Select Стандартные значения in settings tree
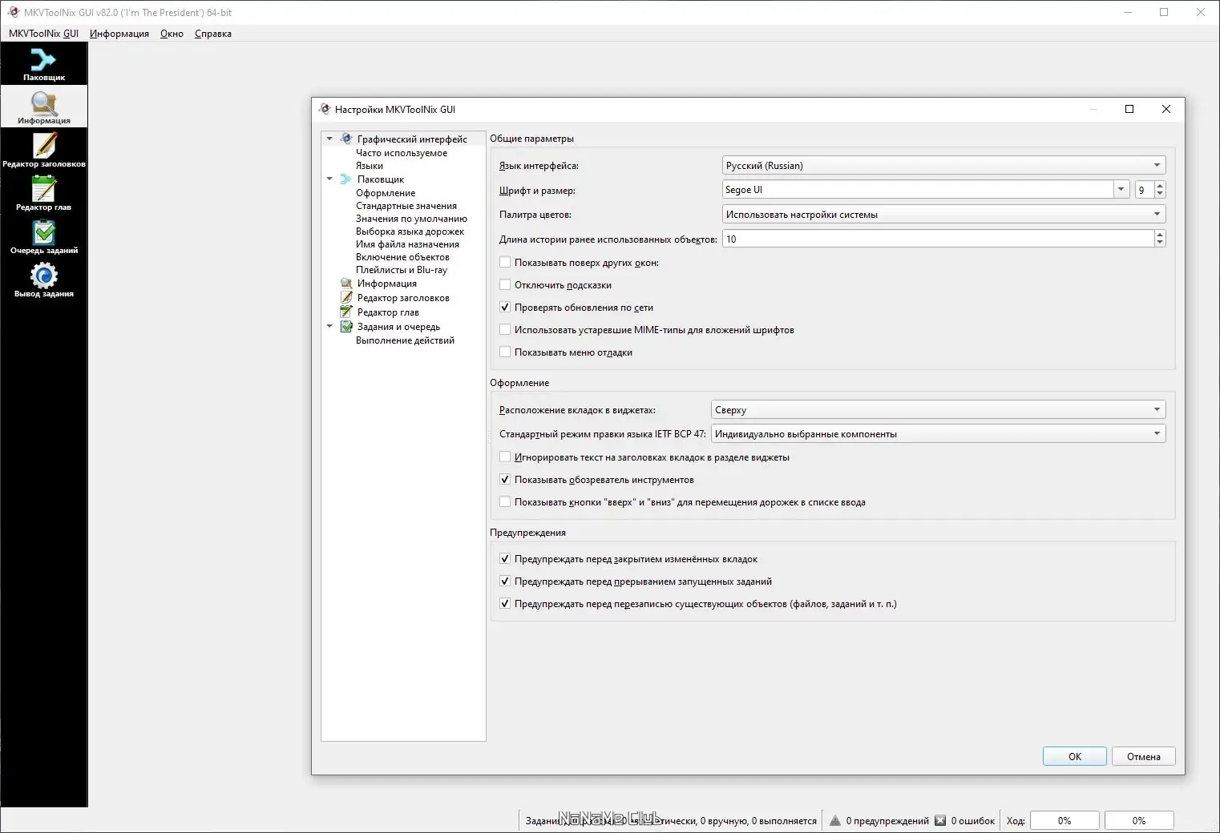This screenshot has height=833, width=1220. click(x=406, y=206)
